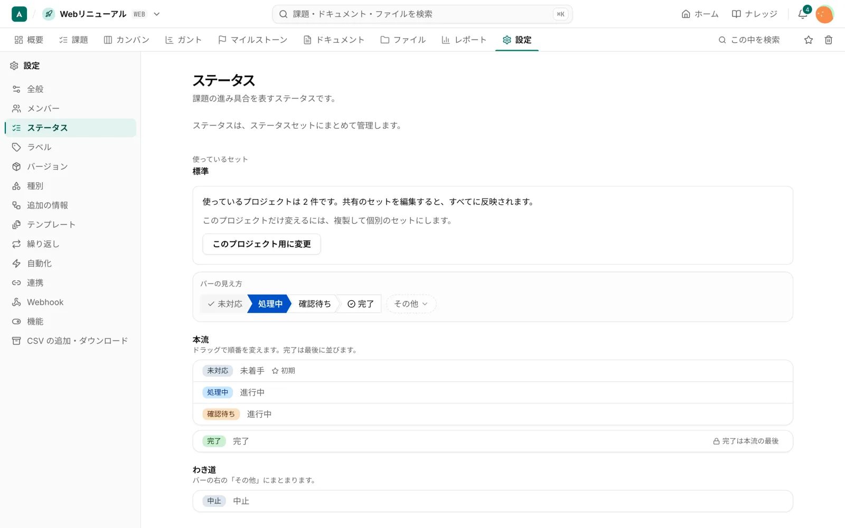Click 完了 step in status bar preview
The height and width of the screenshot is (528, 845).
pyautogui.click(x=360, y=304)
